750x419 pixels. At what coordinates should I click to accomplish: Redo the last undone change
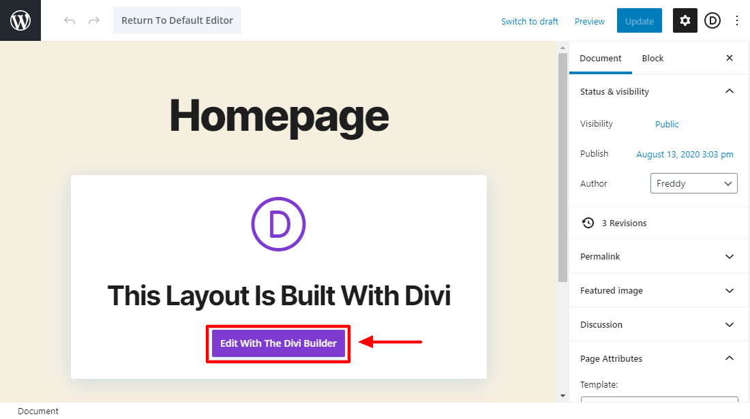94,20
